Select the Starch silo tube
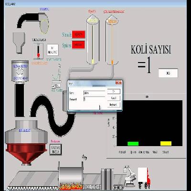This screenshot has height=191, width=191. click(x=93, y=40)
